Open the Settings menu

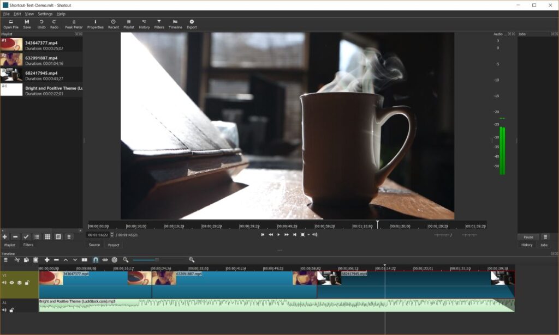44,13
